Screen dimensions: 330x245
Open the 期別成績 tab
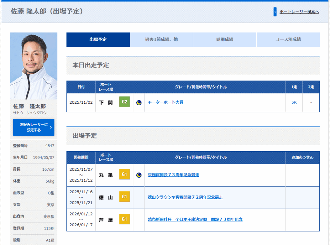point(225,40)
